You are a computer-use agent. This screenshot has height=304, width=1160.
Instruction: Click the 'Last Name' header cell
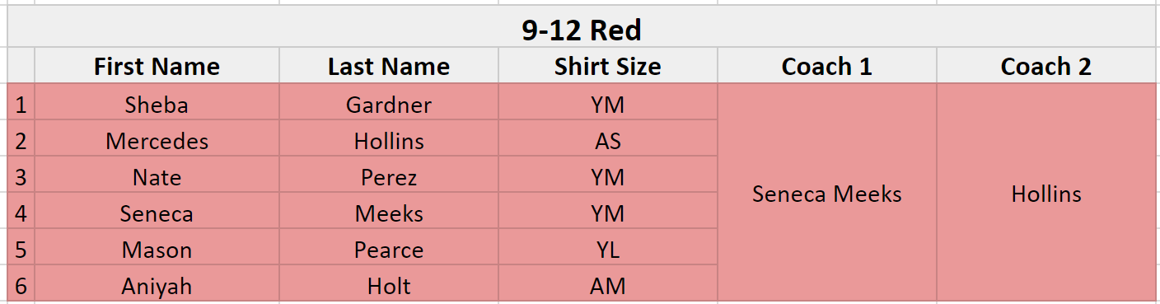click(x=389, y=66)
